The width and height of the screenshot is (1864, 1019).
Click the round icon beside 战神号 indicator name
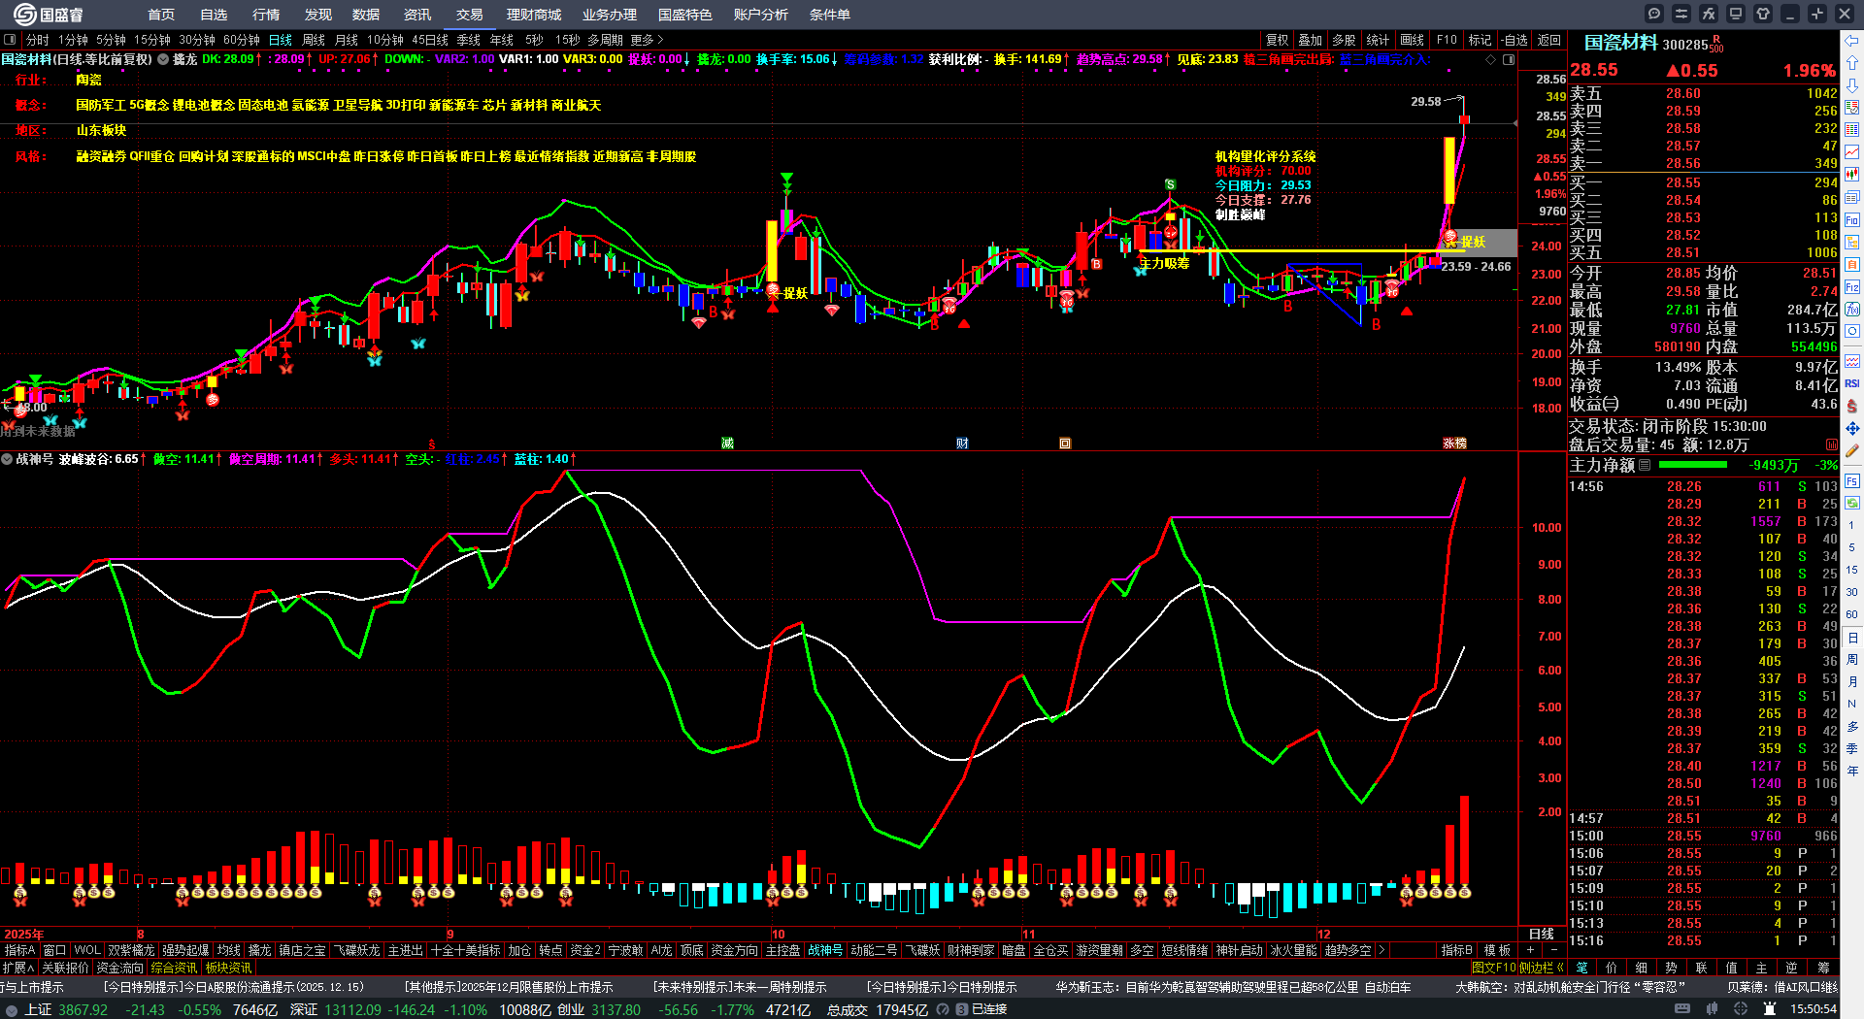click(x=7, y=459)
